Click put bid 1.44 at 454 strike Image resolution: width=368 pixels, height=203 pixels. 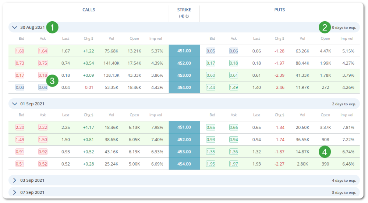[211, 87]
